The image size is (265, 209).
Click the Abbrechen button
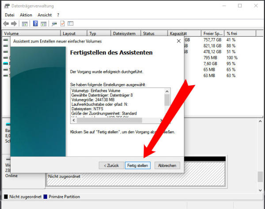coord(167,166)
